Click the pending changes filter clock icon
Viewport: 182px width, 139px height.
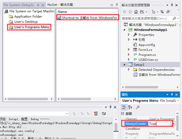coord(153,12)
